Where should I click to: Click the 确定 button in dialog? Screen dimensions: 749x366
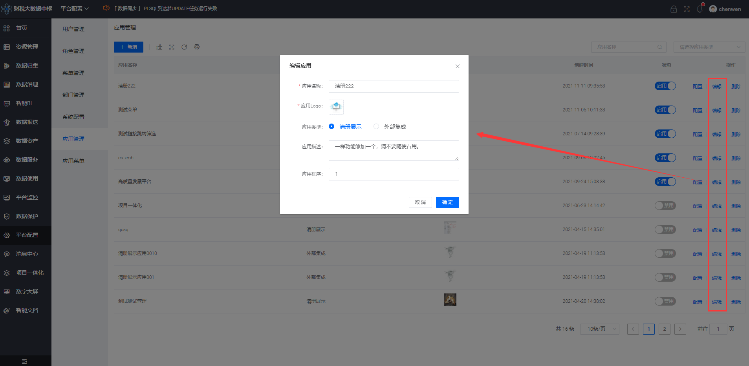[x=447, y=202]
